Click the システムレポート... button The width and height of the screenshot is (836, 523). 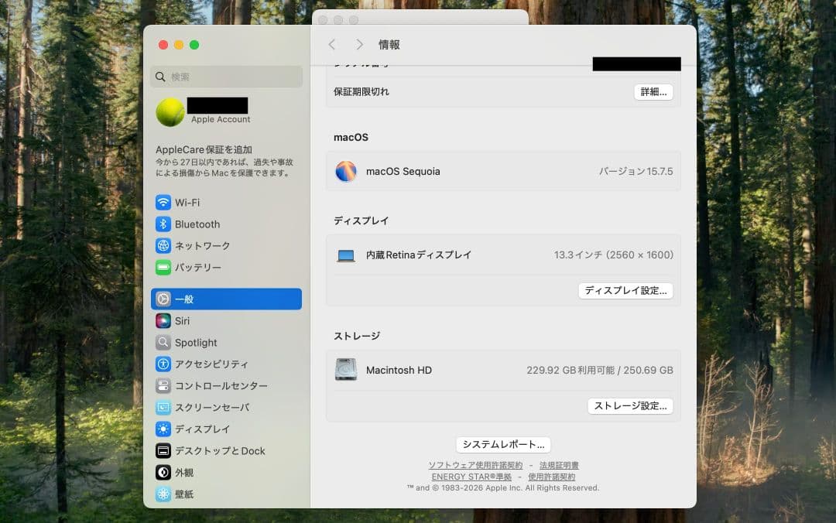point(503,444)
